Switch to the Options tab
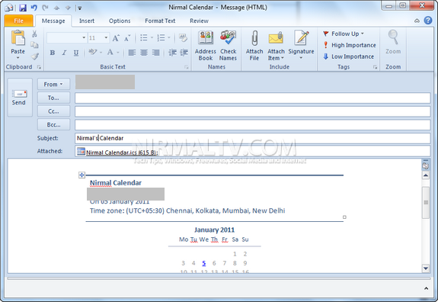Screen dimensions: 438x302 [120, 21]
